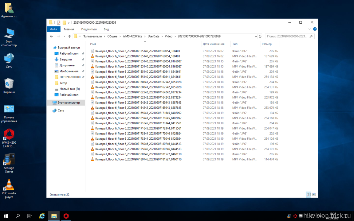Expand the ribbon with the chevron
Image resolution: width=354 pixels, height=221 pixels.
point(309,29)
